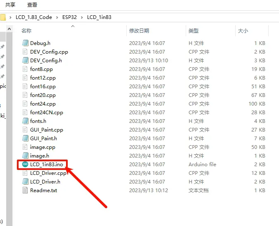This screenshot has width=279, height=226.
Task: Select the file name DEV_Config.cpp
Action: click(x=49, y=52)
